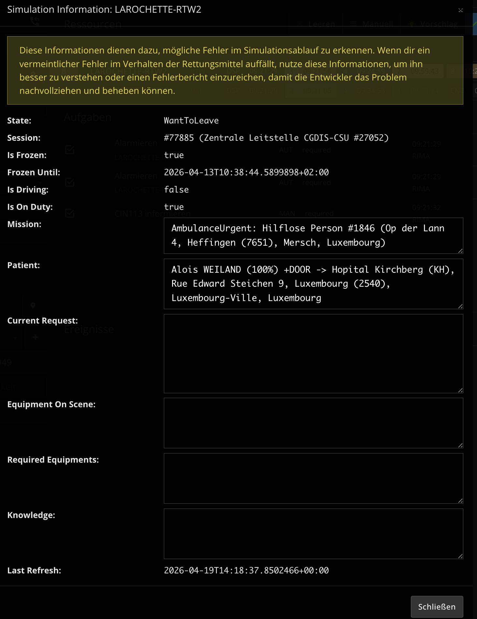
Task: Click inside the Mission text area
Action: 313,236
